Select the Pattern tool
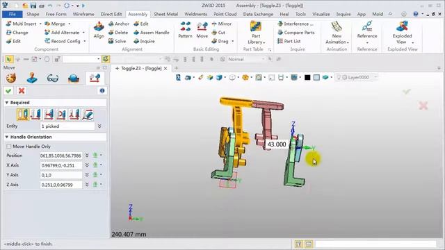The height and width of the screenshot is (250, 445). (186, 30)
